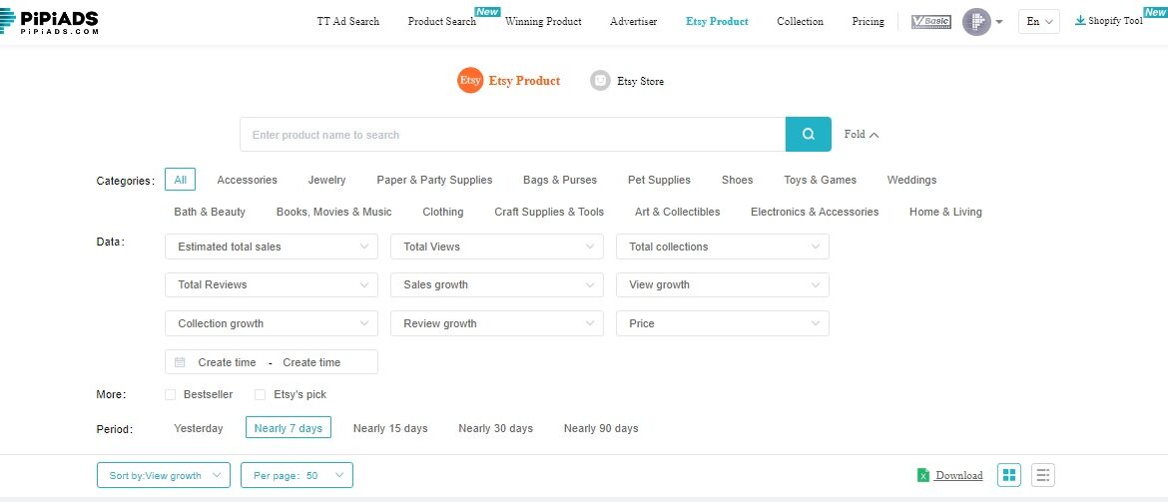This screenshot has width=1168, height=502.
Task: Open the Review growth dropdown
Action: click(497, 323)
